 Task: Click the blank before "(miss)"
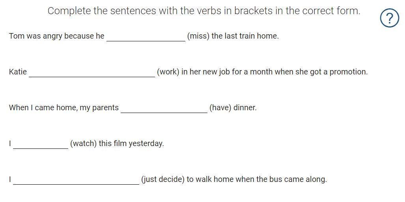pyautogui.click(x=146, y=36)
